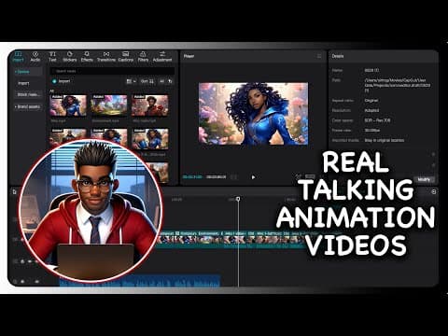Open the Sort options
The image size is (448, 336).
pos(147,81)
